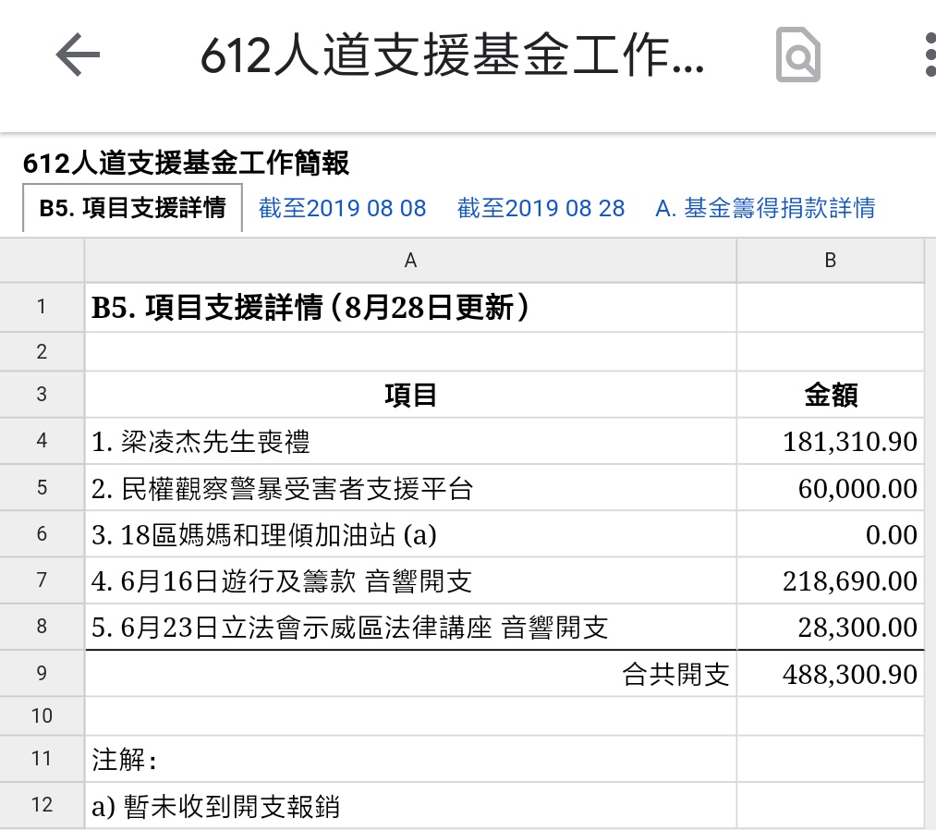This screenshot has height=830, width=936.
Task: Click the title cell B5. 項目支援詳情 (8月28日更新)
Action: (x=410, y=307)
